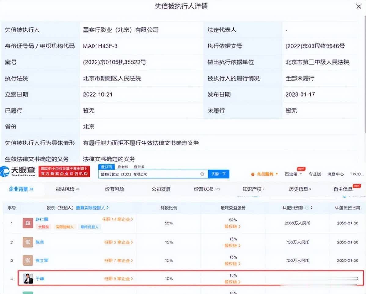Click the 最终受益人 tag in row 1
Screen dimensions: 366x294
pos(90,227)
